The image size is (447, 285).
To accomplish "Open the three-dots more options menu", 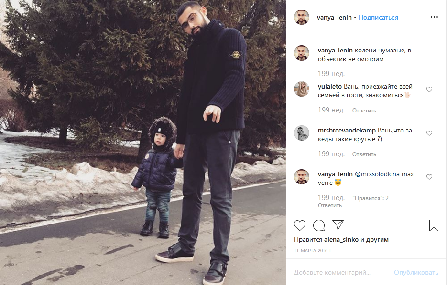I will click(434, 17).
